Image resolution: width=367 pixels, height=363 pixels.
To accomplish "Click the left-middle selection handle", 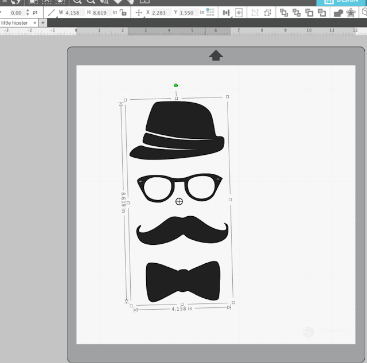I will [x=128, y=202].
